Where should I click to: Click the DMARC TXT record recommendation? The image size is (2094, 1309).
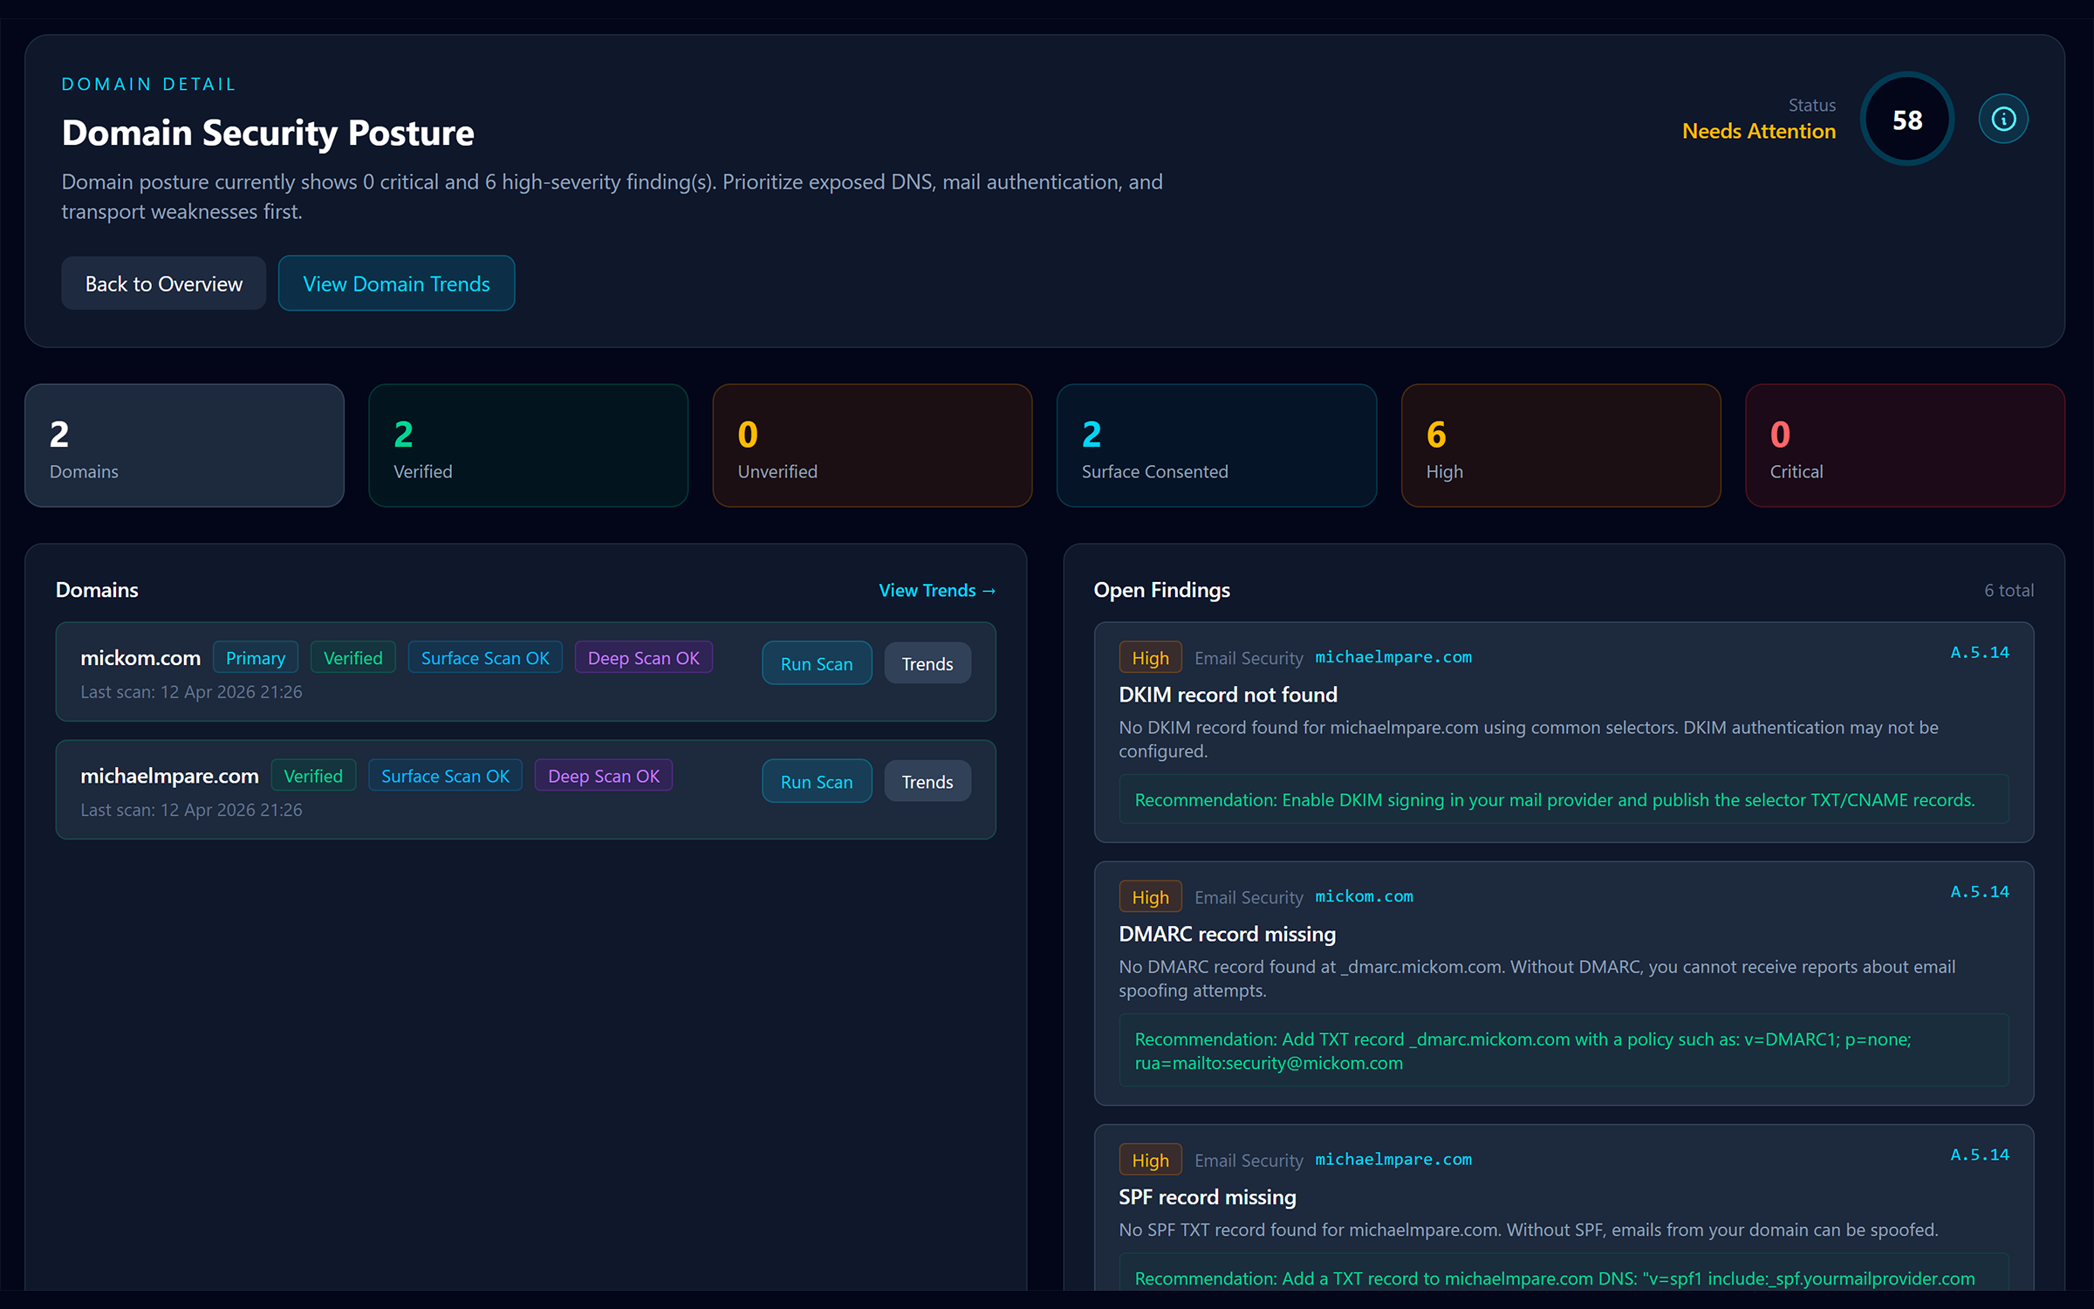(x=1564, y=1051)
